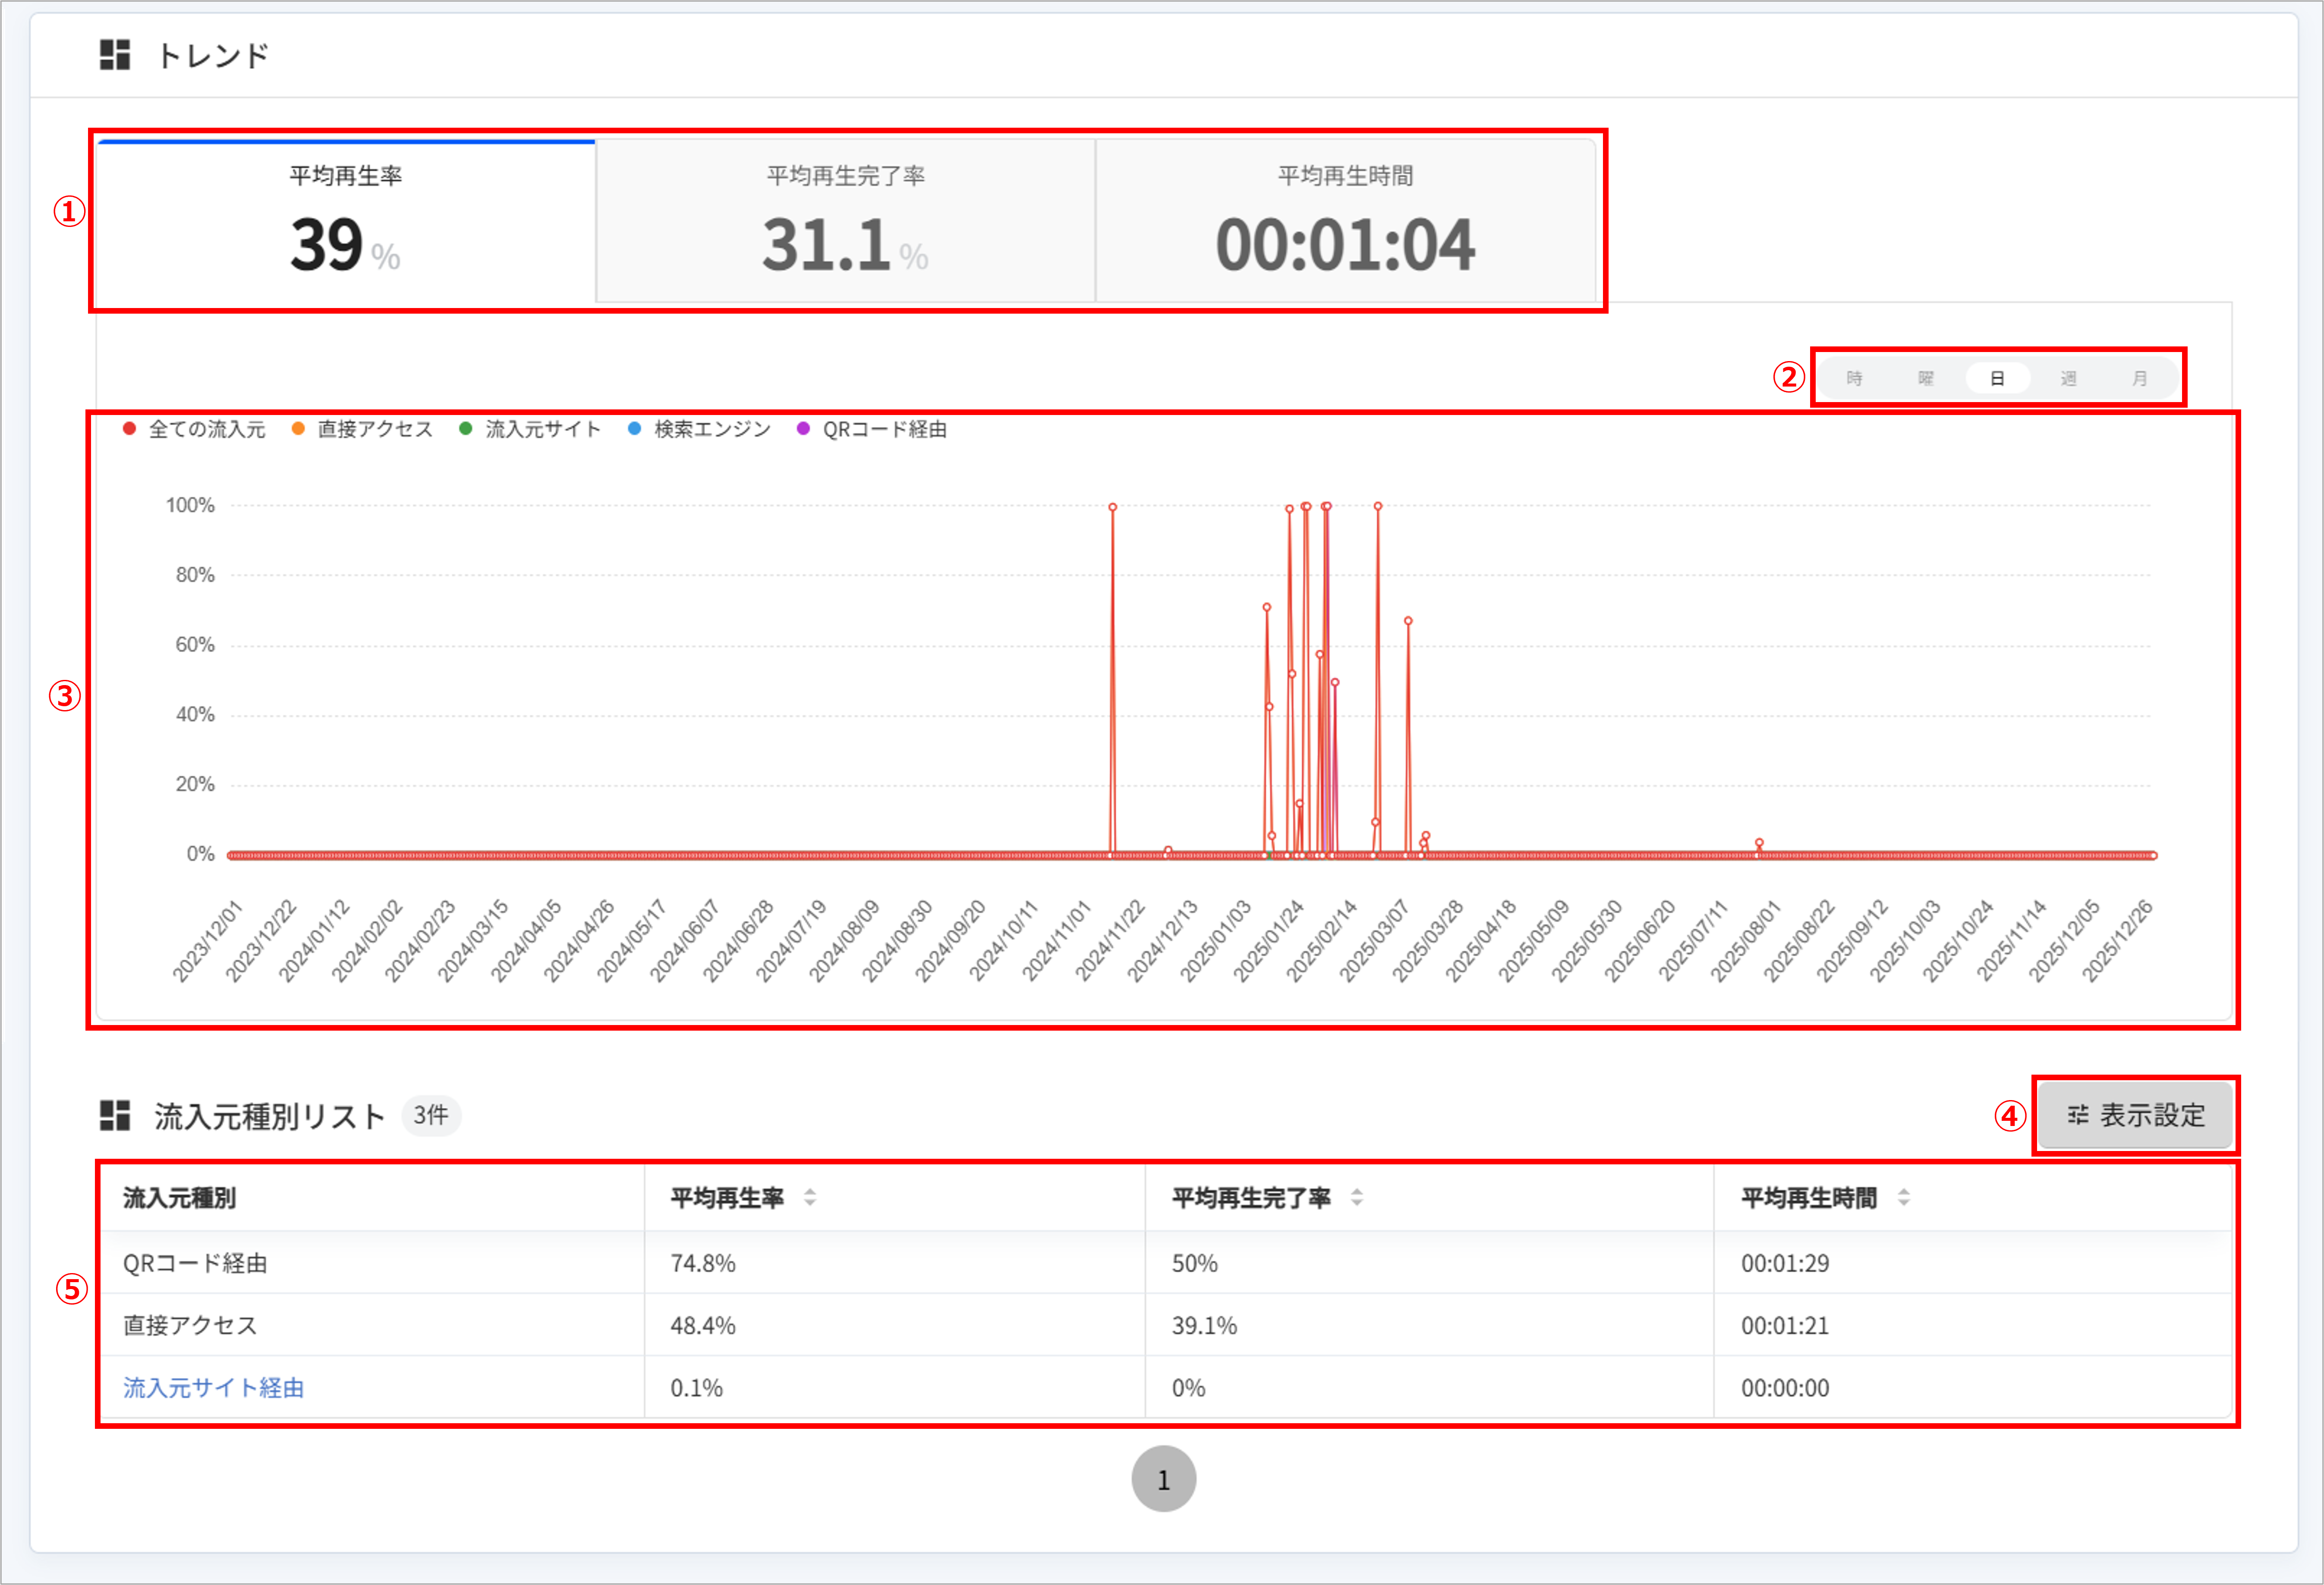Image resolution: width=2324 pixels, height=1585 pixels.
Task: Open the 平均再生時間 metric tab
Action: pos(1346,221)
